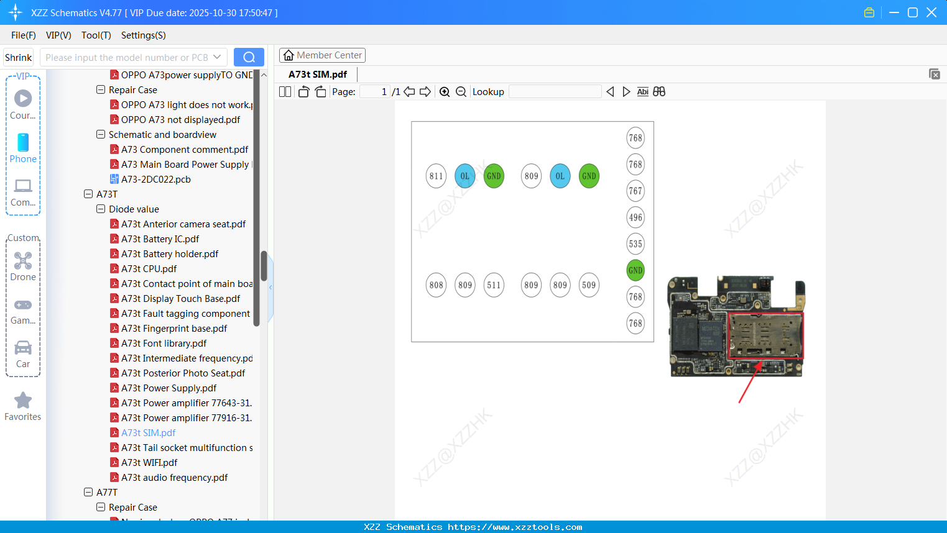Open A73t Battery IC.pdf
947x533 pixels.
coord(160,239)
